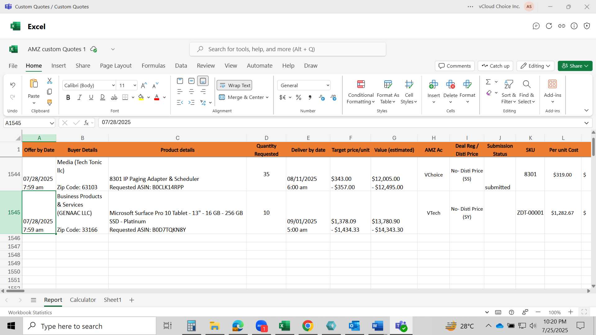The width and height of the screenshot is (596, 335).
Task: Add a new sheet with plus button
Action: pyautogui.click(x=132, y=300)
